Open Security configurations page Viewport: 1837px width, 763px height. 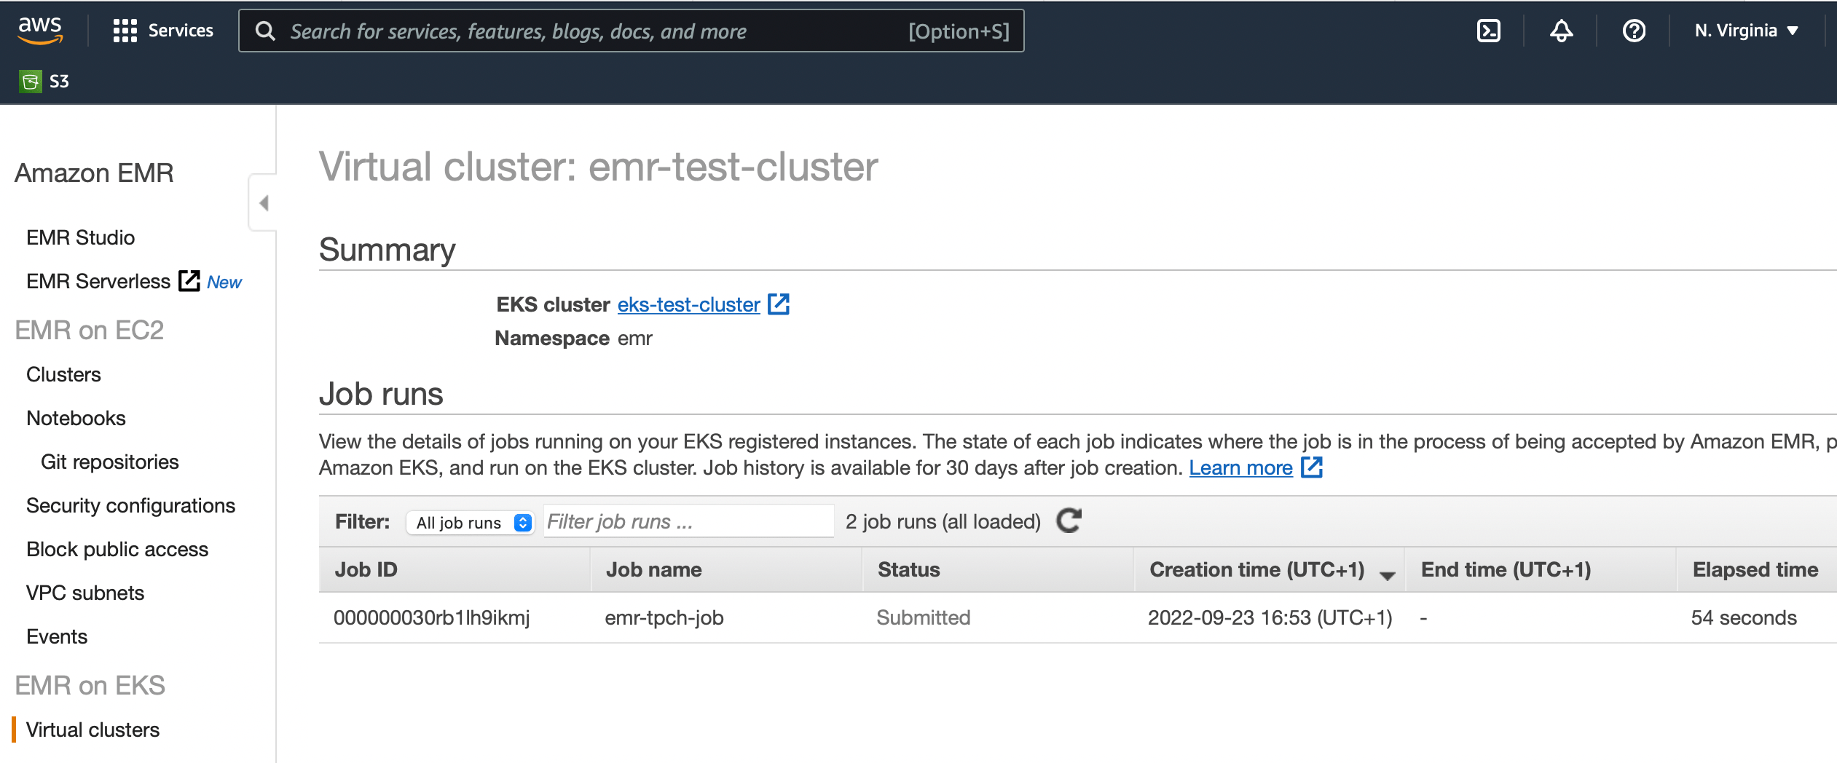tap(130, 505)
